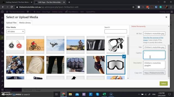Click the browser address bar URL
174x97 pixels.
49,7
